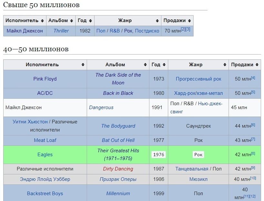The height and width of the screenshot is (201, 264).
Task: Sort first table by Год arrows
Action: [91, 21]
